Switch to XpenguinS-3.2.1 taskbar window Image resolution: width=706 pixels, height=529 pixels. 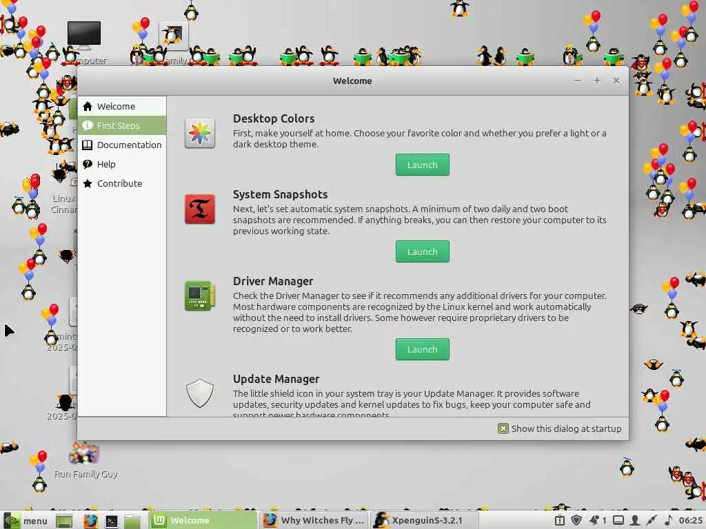click(x=425, y=521)
